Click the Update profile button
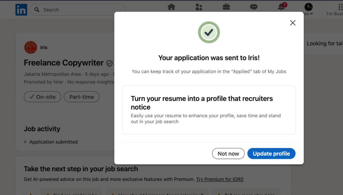 point(271,154)
